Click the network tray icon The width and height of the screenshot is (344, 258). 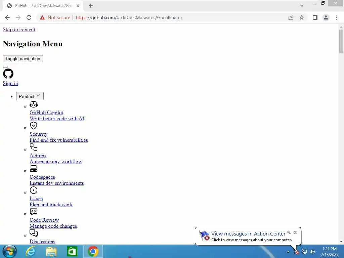304,252
